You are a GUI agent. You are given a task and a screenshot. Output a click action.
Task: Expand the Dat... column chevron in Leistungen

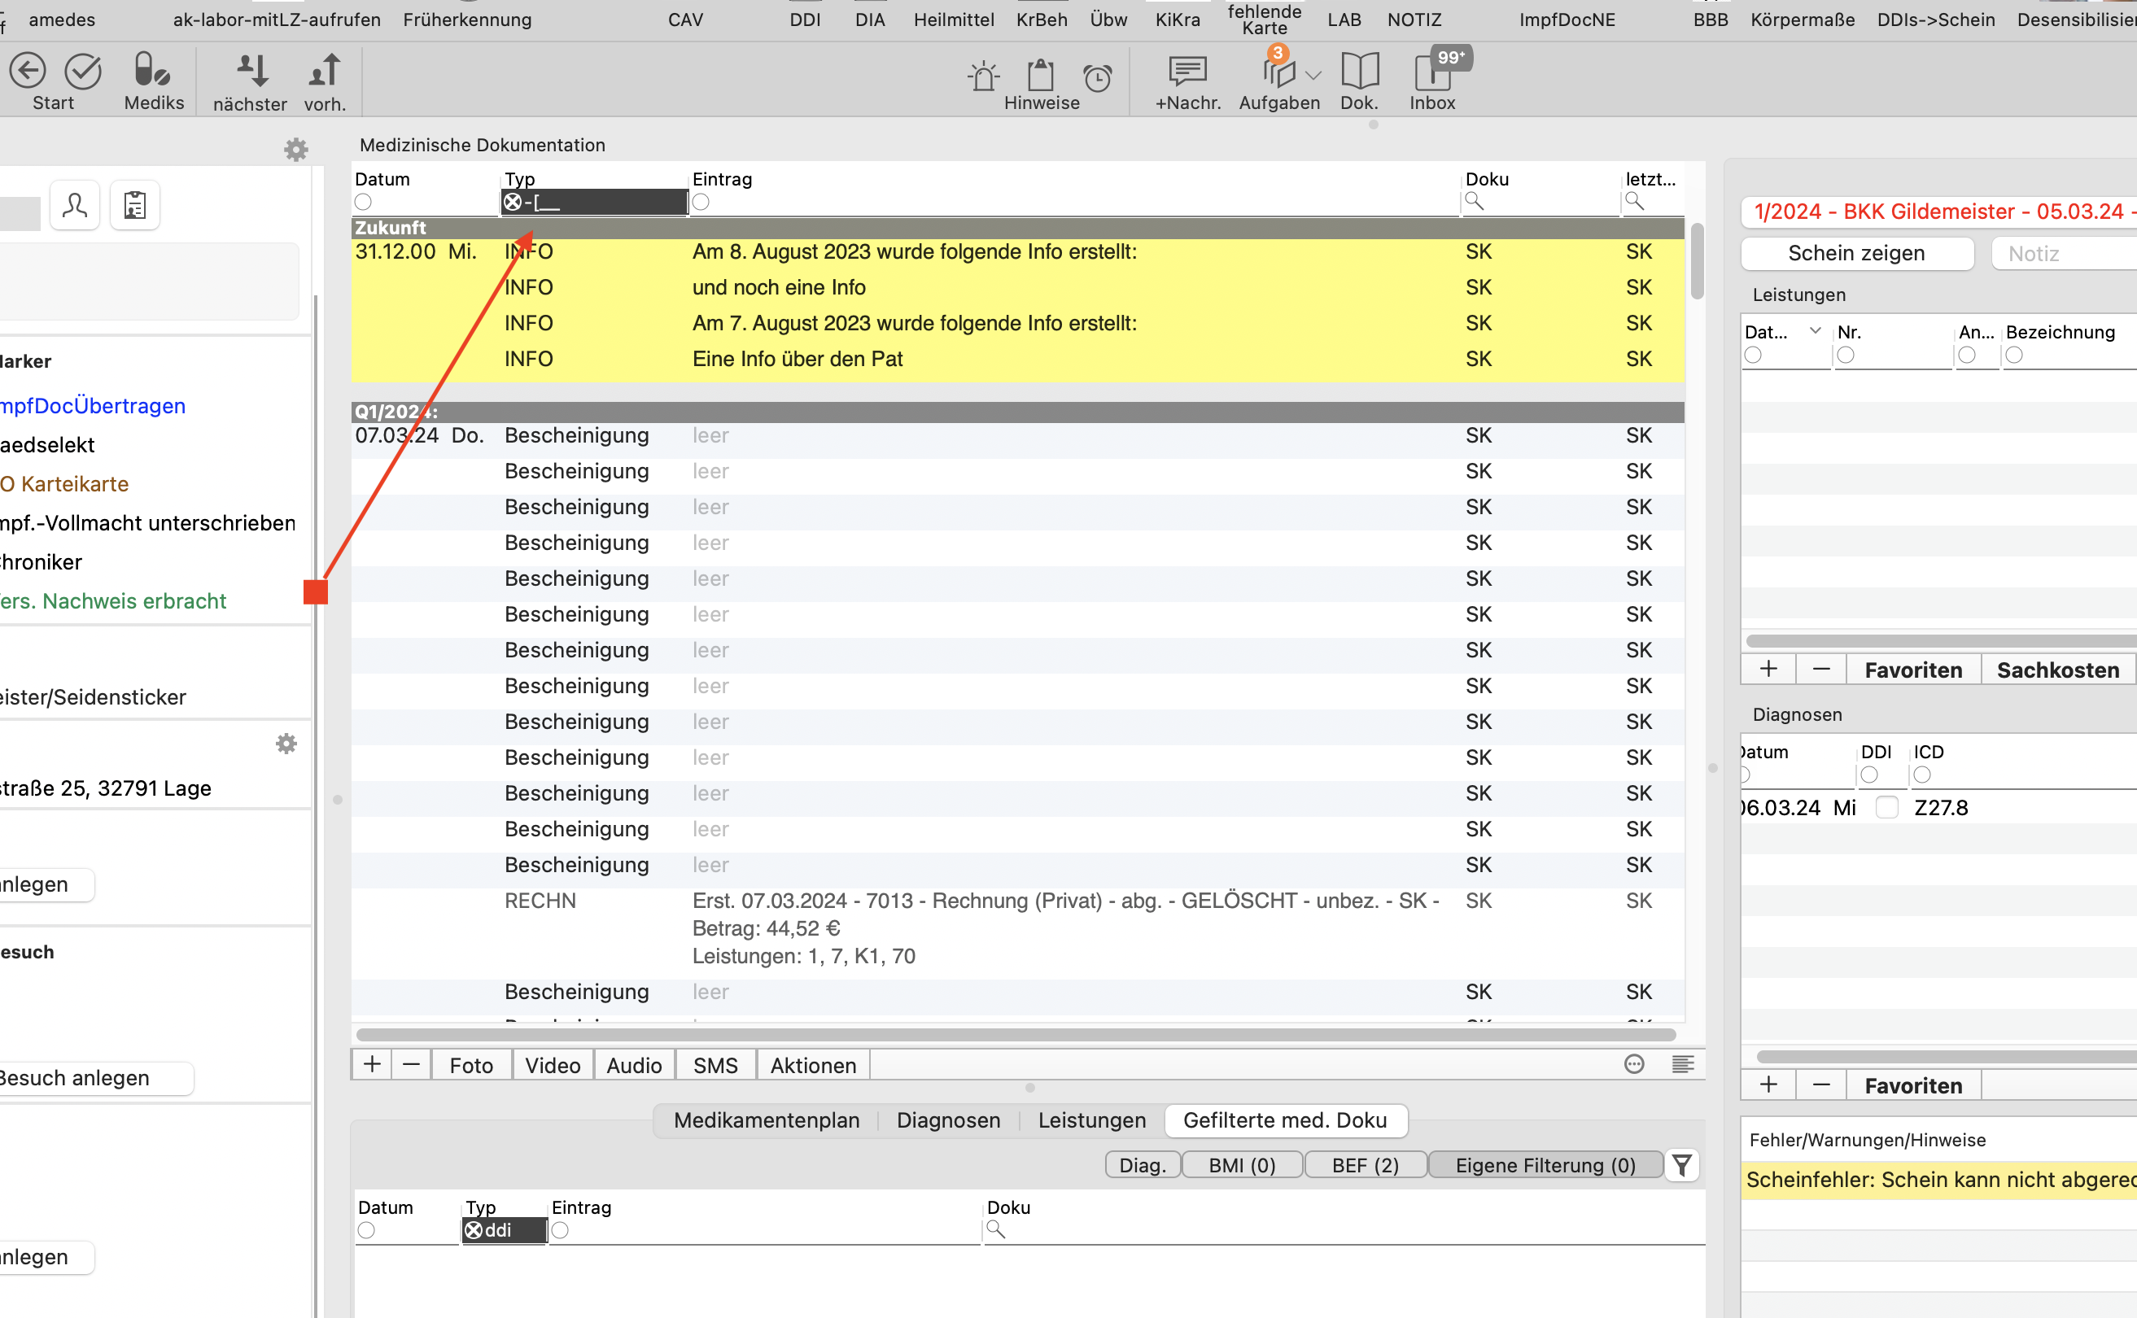click(x=1816, y=330)
